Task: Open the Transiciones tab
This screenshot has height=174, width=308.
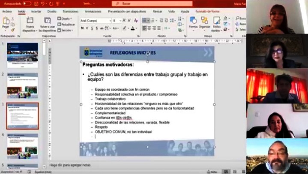Action: (x=70, y=12)
